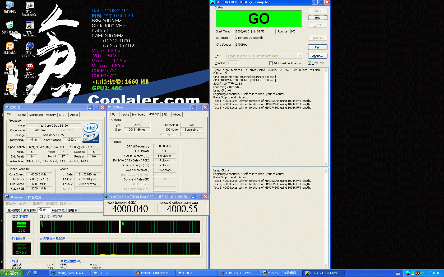Open the ZD CPUmark shortcut icon
Image resolution: width=444 pixels, height=277 pixels.
[30, 70]
